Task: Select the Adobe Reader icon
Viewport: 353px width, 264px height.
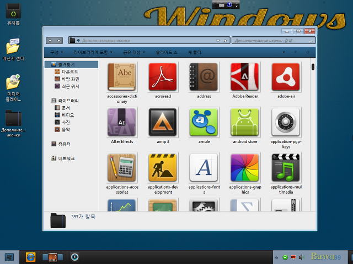Action: point(245,77)
